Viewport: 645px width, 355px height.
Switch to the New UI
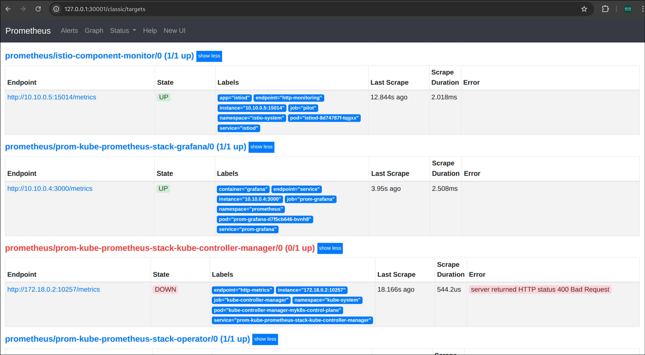pos(175,31)
